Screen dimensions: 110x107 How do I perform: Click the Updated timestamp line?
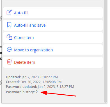click(32, 77)
